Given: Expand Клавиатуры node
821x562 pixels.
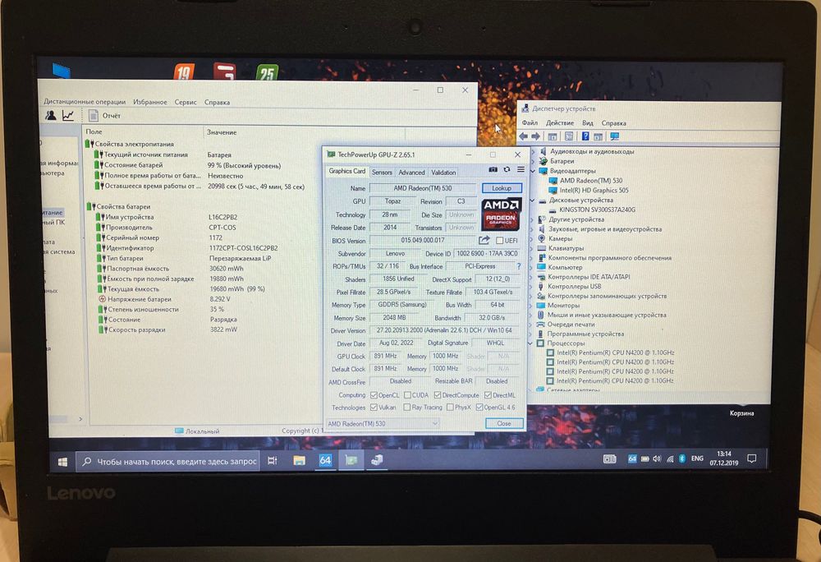Looking at the screenshot, I should (x=533, y=248).
